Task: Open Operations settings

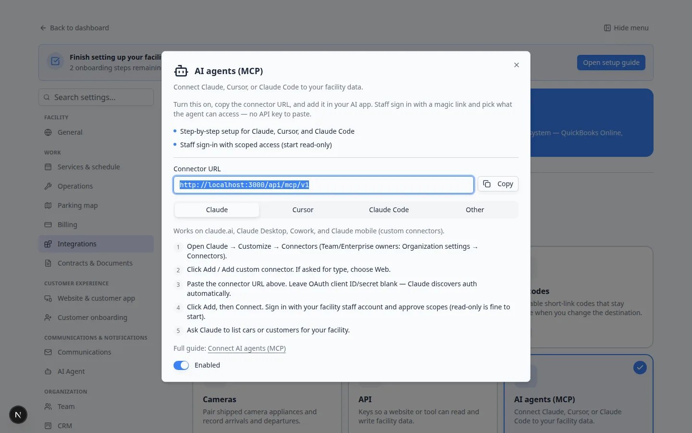Action: (96, 186)
